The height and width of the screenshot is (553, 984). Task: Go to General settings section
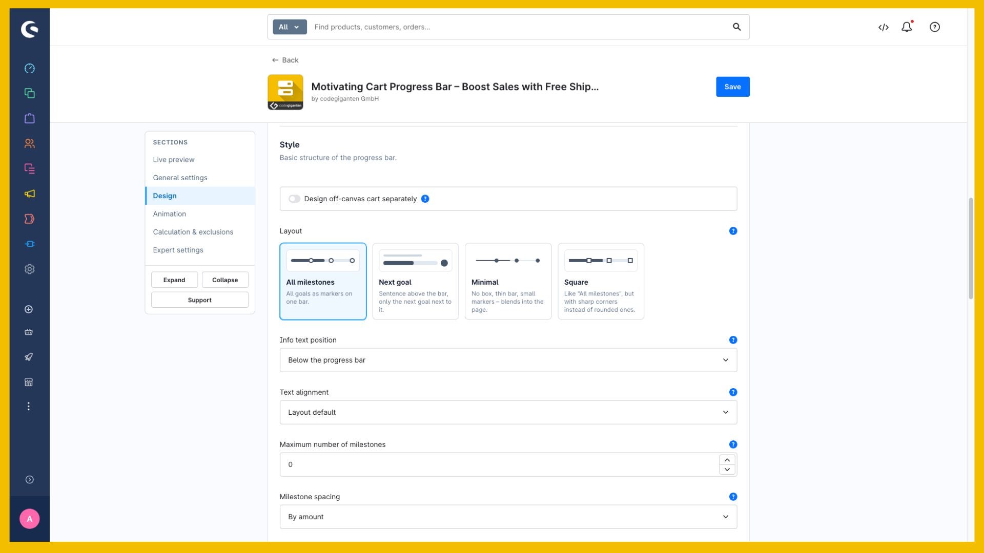coord(200,178)
